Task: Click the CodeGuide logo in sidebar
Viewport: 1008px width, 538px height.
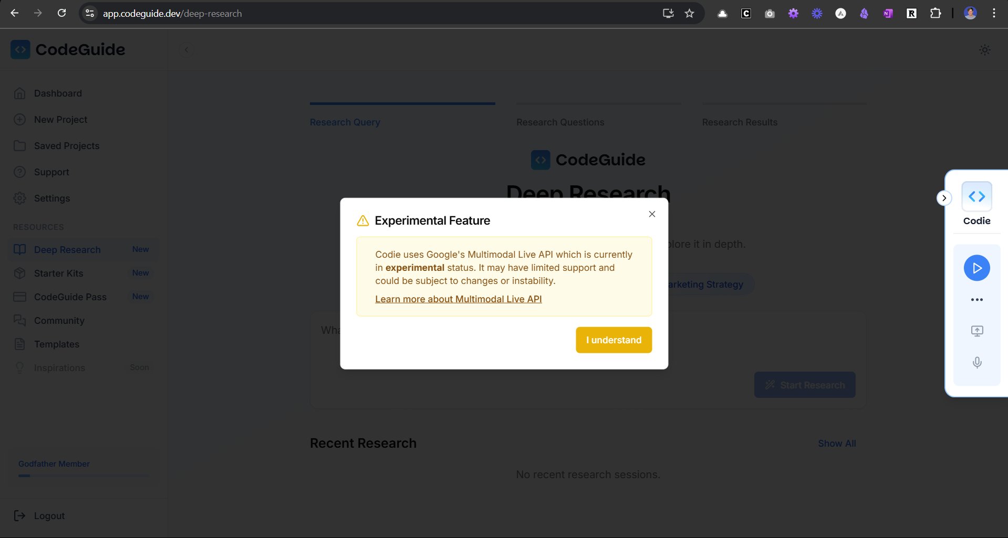Action: (x=68, y=50)
